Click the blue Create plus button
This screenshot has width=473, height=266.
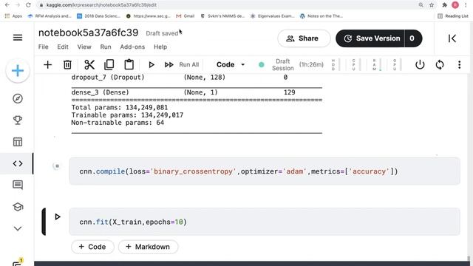point(18,71)
